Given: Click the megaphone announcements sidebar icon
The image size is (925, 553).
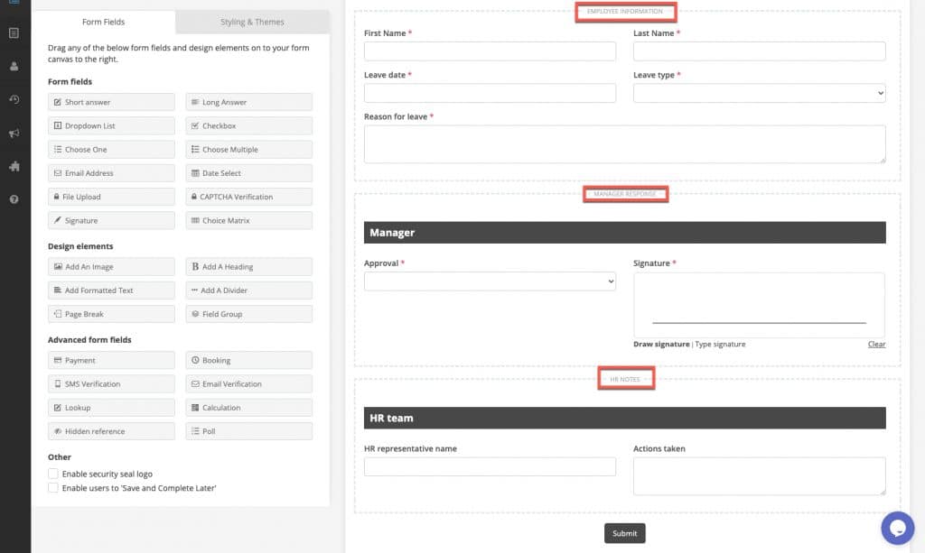Looking at the screenshot, I should [x=13, y=133].
